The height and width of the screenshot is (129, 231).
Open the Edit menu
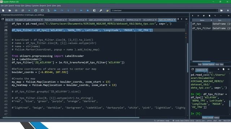(6, 6)
